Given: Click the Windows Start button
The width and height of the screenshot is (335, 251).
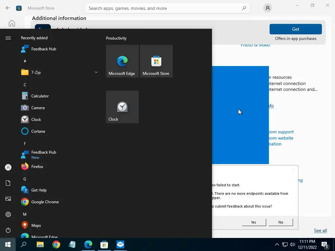Looking at the screenshot, I should coord(8,244).
